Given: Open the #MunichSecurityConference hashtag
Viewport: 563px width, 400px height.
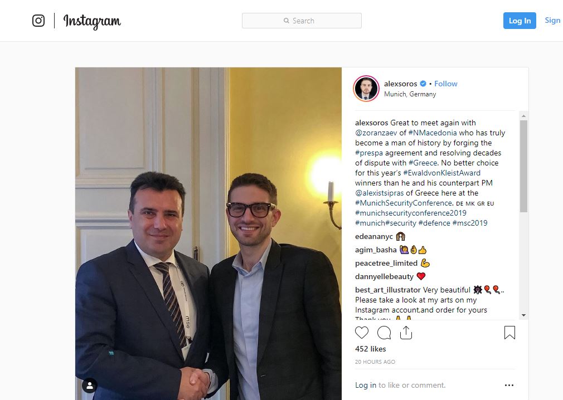Looking at the screenshot, I should coord(403,203).
